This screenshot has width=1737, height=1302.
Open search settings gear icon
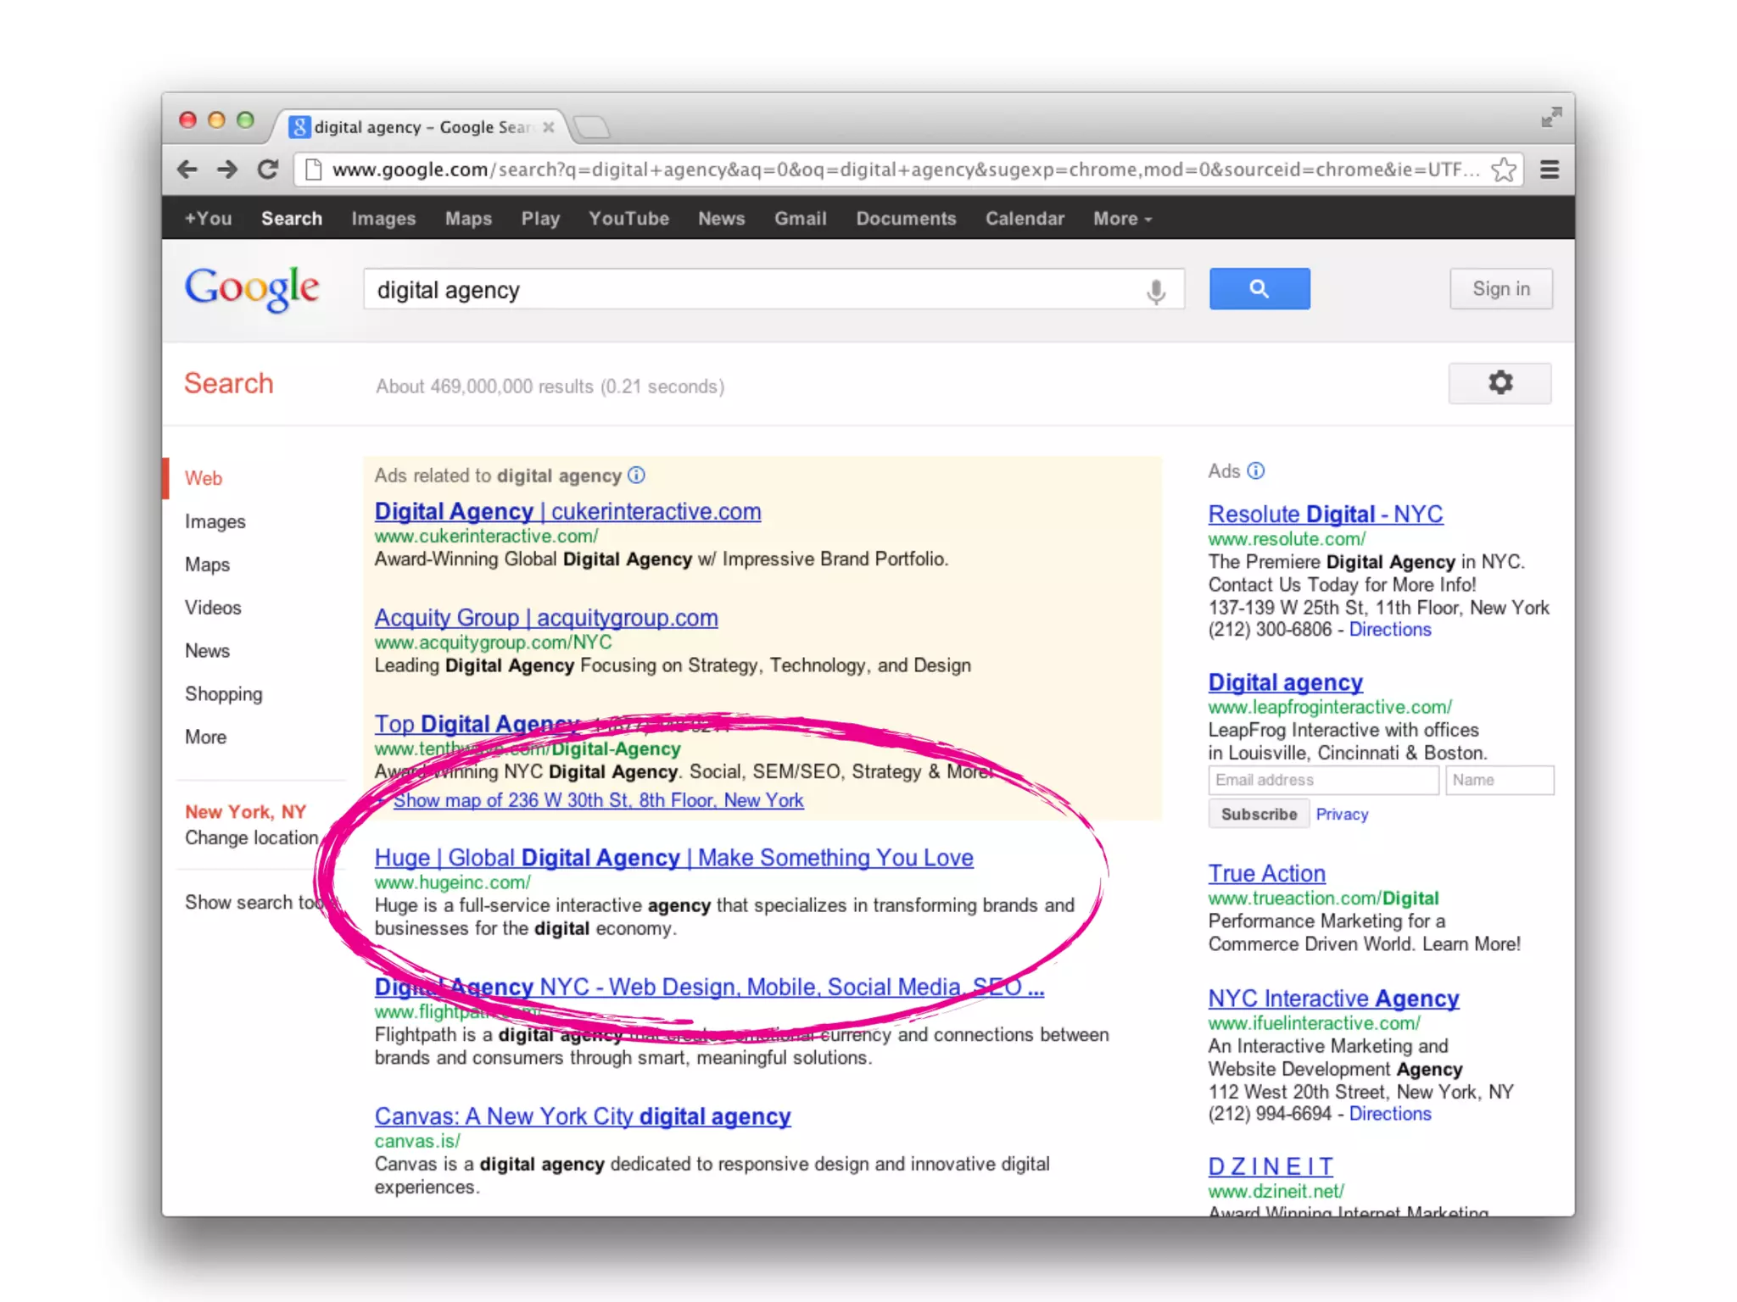click(1500, 383)
